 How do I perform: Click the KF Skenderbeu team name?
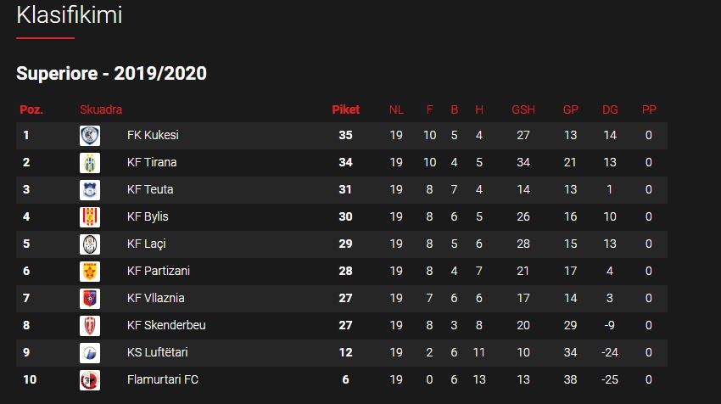coord(166,325)
